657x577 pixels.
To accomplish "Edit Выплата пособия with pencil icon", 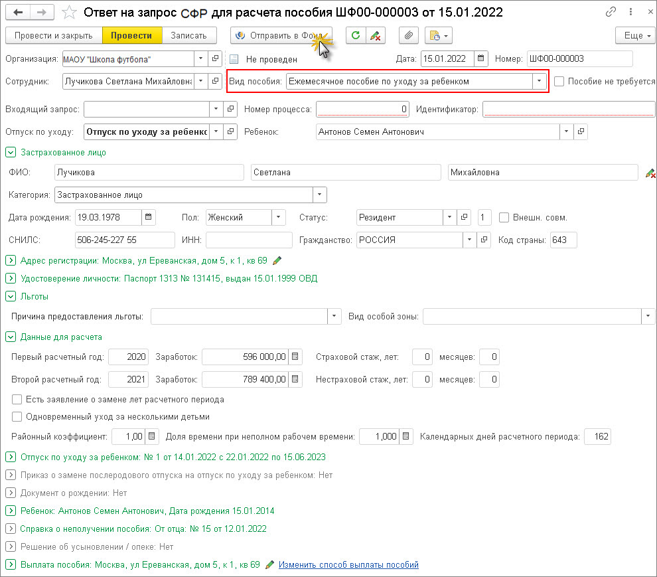I will (270, 564).
